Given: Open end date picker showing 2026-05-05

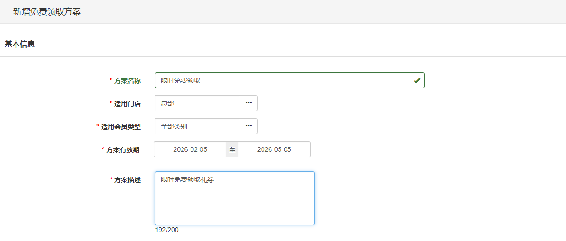Looking at the screenshot, I should (274, 149).
